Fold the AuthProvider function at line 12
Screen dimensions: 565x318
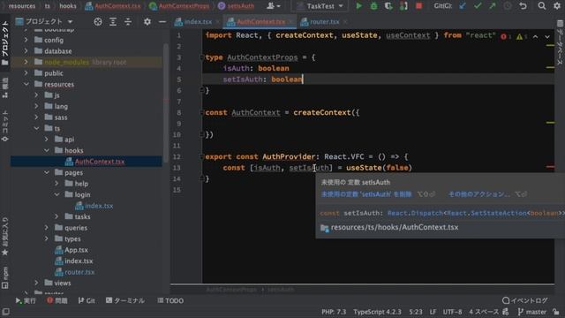click(202, 156)
